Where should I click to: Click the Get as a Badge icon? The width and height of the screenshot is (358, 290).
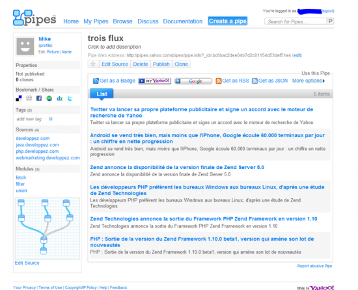(x=96, y=81)
